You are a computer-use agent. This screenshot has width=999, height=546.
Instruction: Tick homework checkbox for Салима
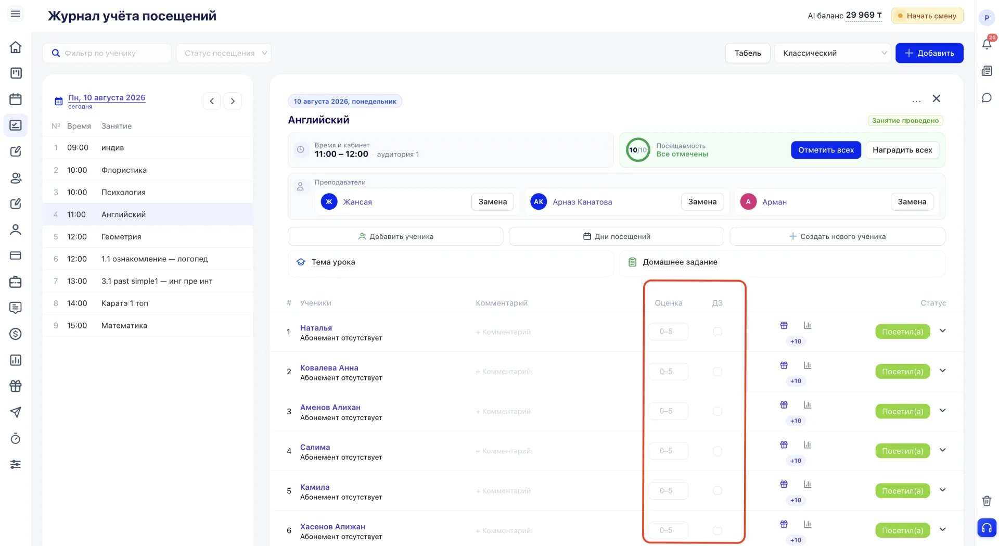click(x=718, y=451)
